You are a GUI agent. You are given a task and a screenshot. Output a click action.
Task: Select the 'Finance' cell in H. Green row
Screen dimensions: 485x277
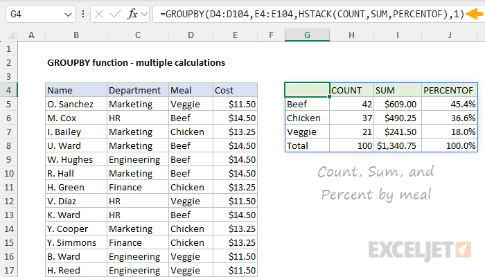[x=138, y=188]
